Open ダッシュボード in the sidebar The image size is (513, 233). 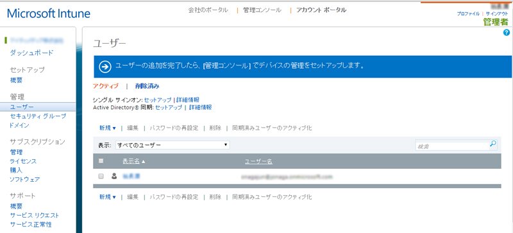click(x=31, y=53)
